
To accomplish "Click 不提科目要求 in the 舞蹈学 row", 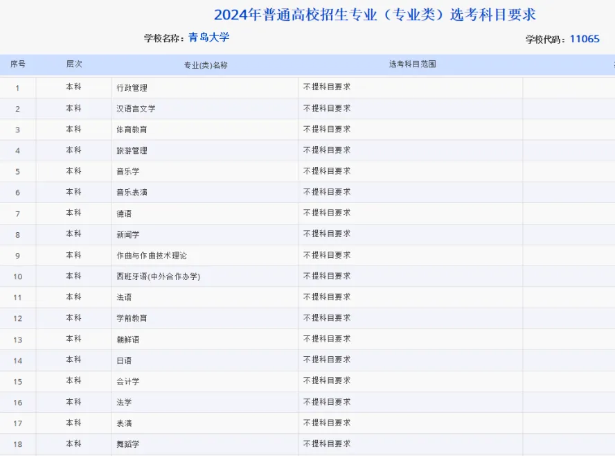I will point(327,444).
